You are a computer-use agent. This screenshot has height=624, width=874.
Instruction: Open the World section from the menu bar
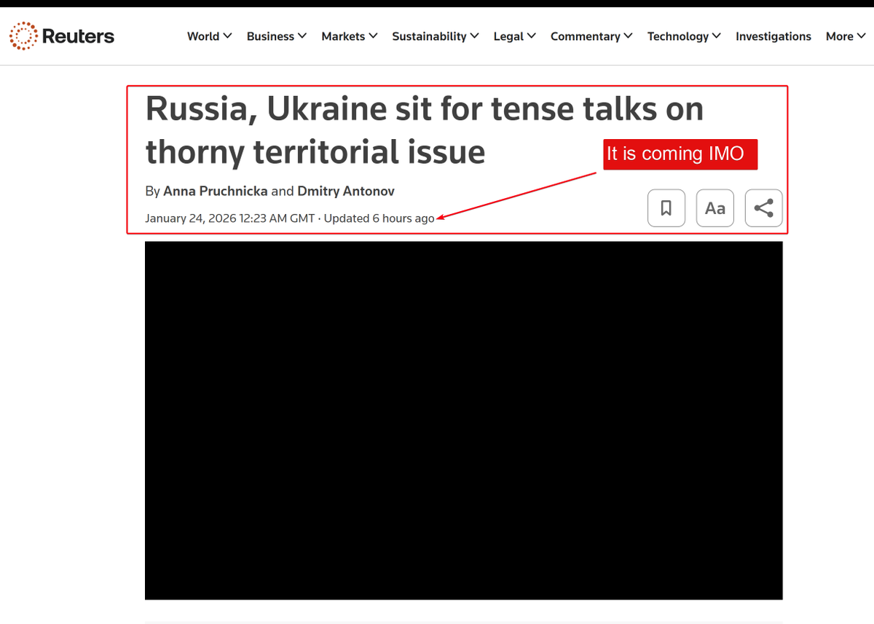(209, 36)
